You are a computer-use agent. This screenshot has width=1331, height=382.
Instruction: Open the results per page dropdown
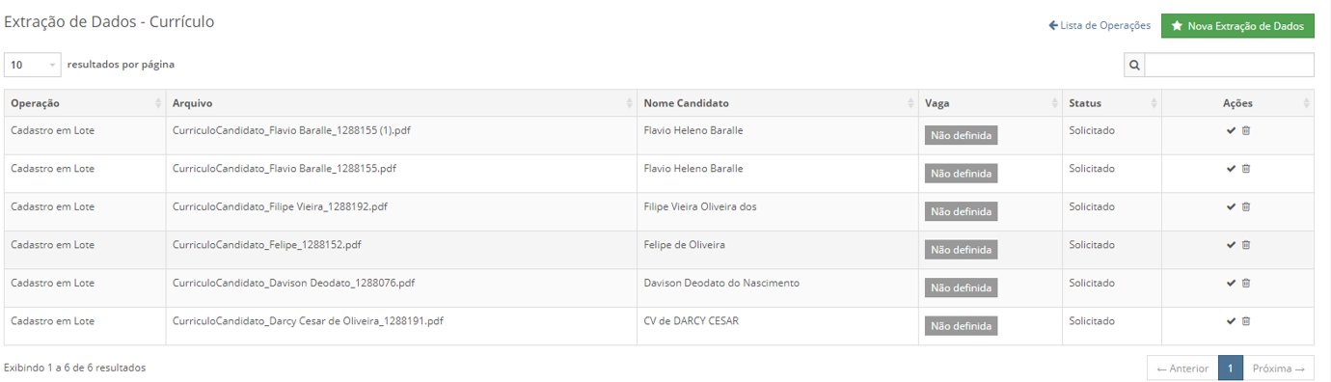click(x=33, y=65)
